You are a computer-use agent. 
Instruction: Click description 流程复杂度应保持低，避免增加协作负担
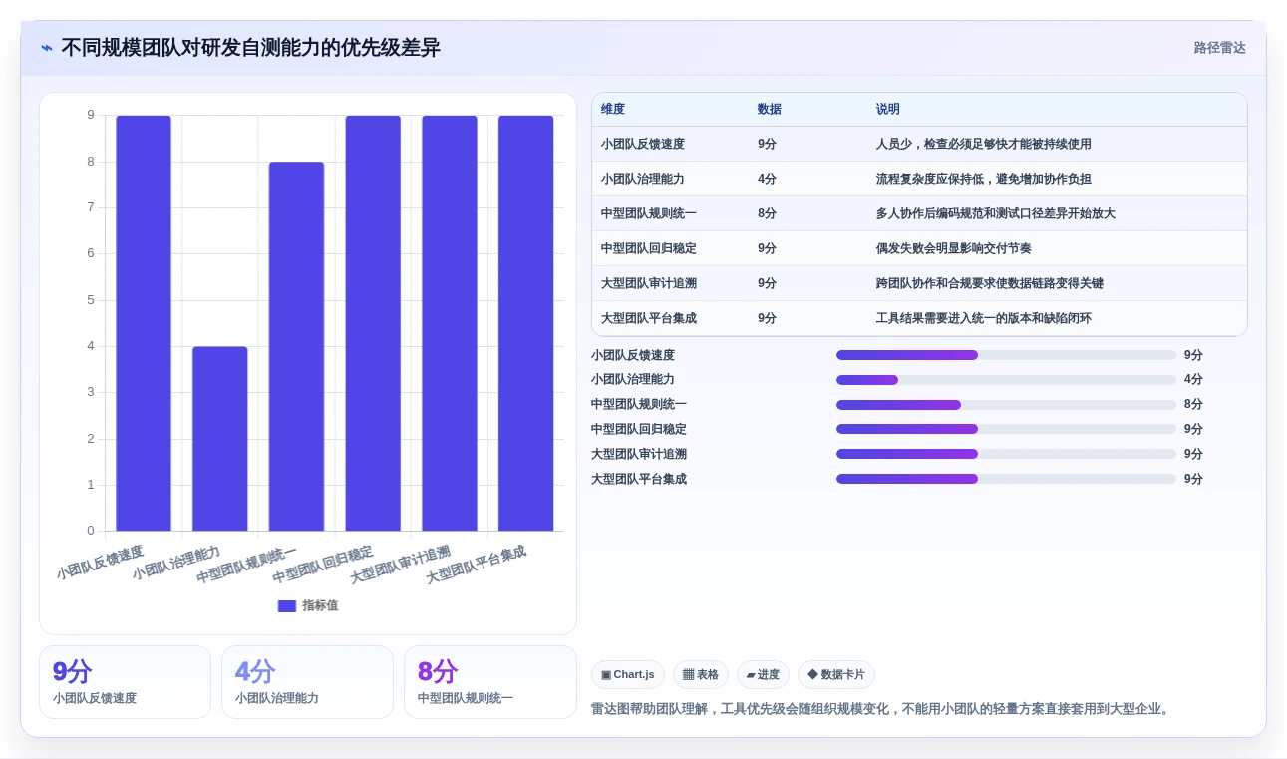pos(984,179)
